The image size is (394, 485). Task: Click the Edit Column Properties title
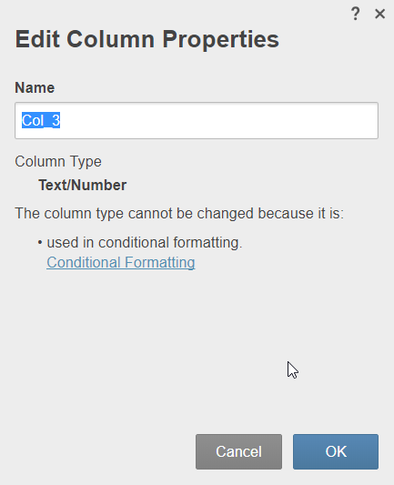click(147, 39)
